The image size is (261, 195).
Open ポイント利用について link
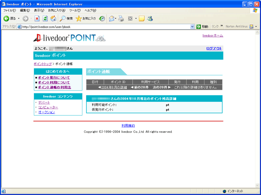coord(54,82)
